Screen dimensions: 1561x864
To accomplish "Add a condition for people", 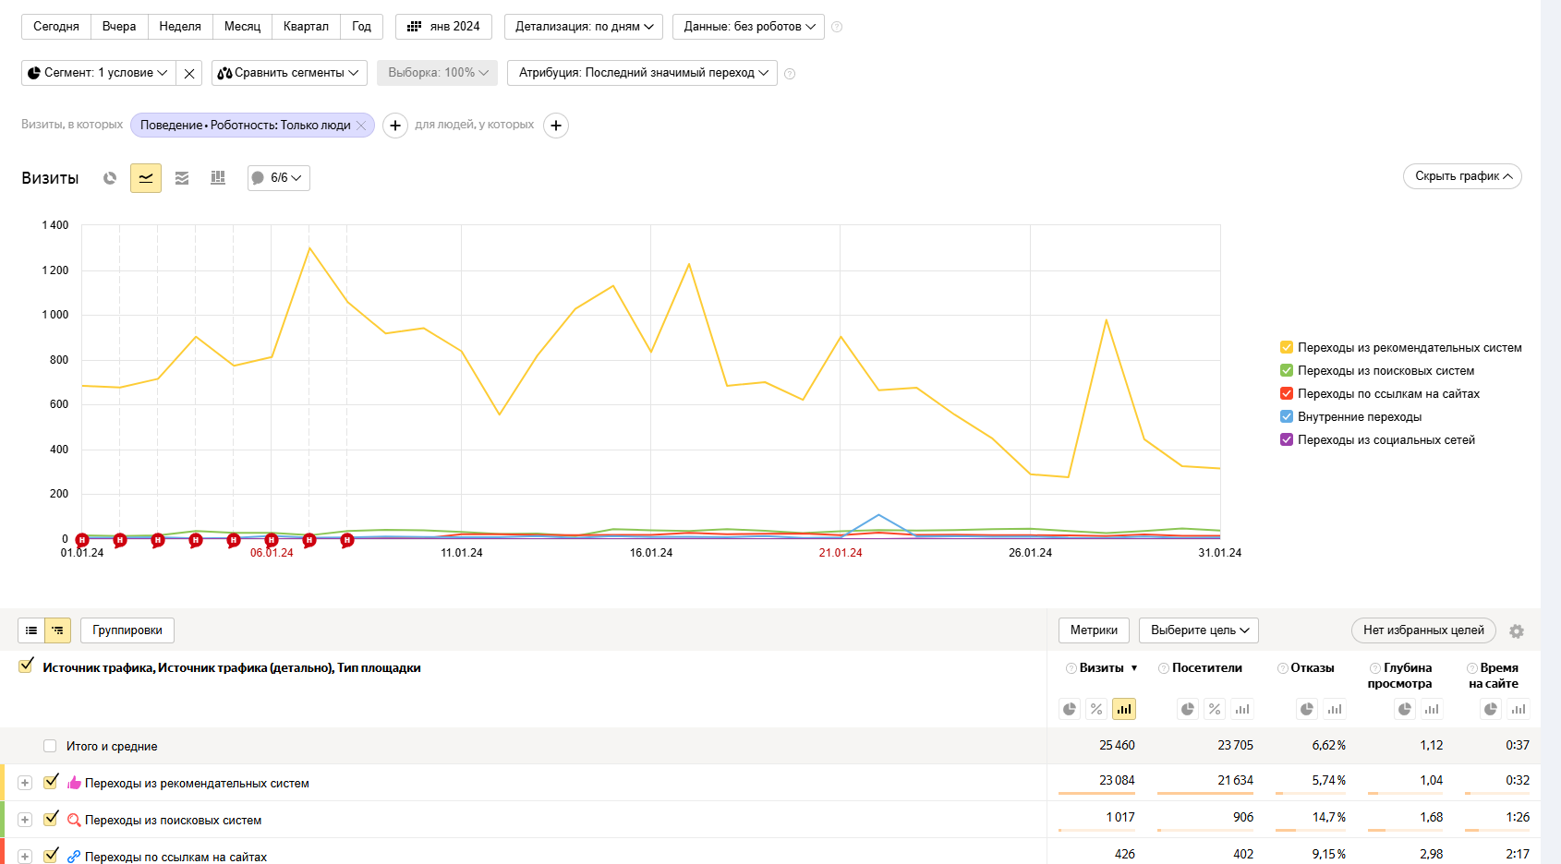I will [556, 126].
